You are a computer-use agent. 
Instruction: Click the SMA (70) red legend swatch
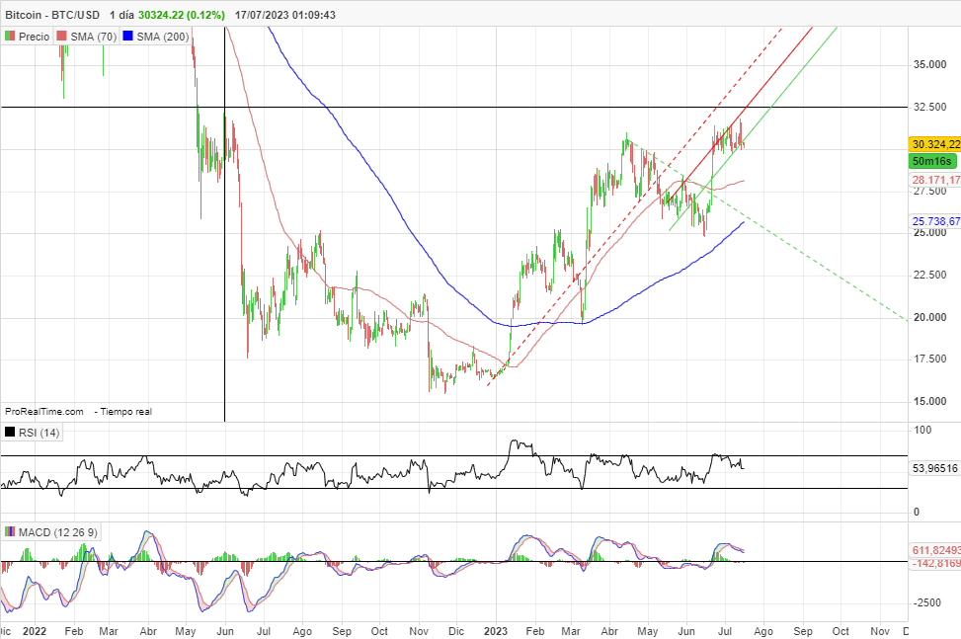(x=61, y=37)
